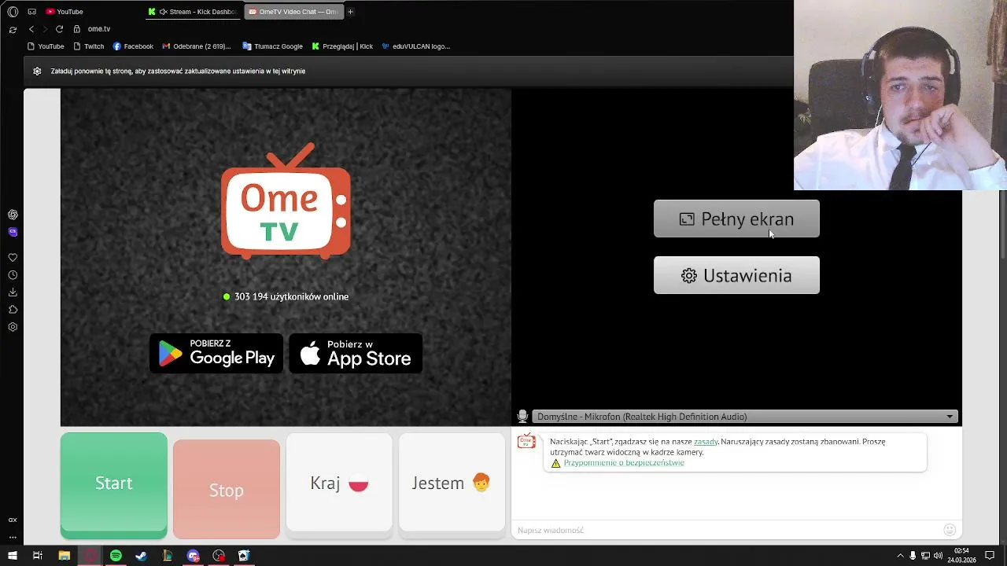Open settings gear in Opera sidebar
Viewport: 1007px width, 566px height.
[x=13, y=327]
